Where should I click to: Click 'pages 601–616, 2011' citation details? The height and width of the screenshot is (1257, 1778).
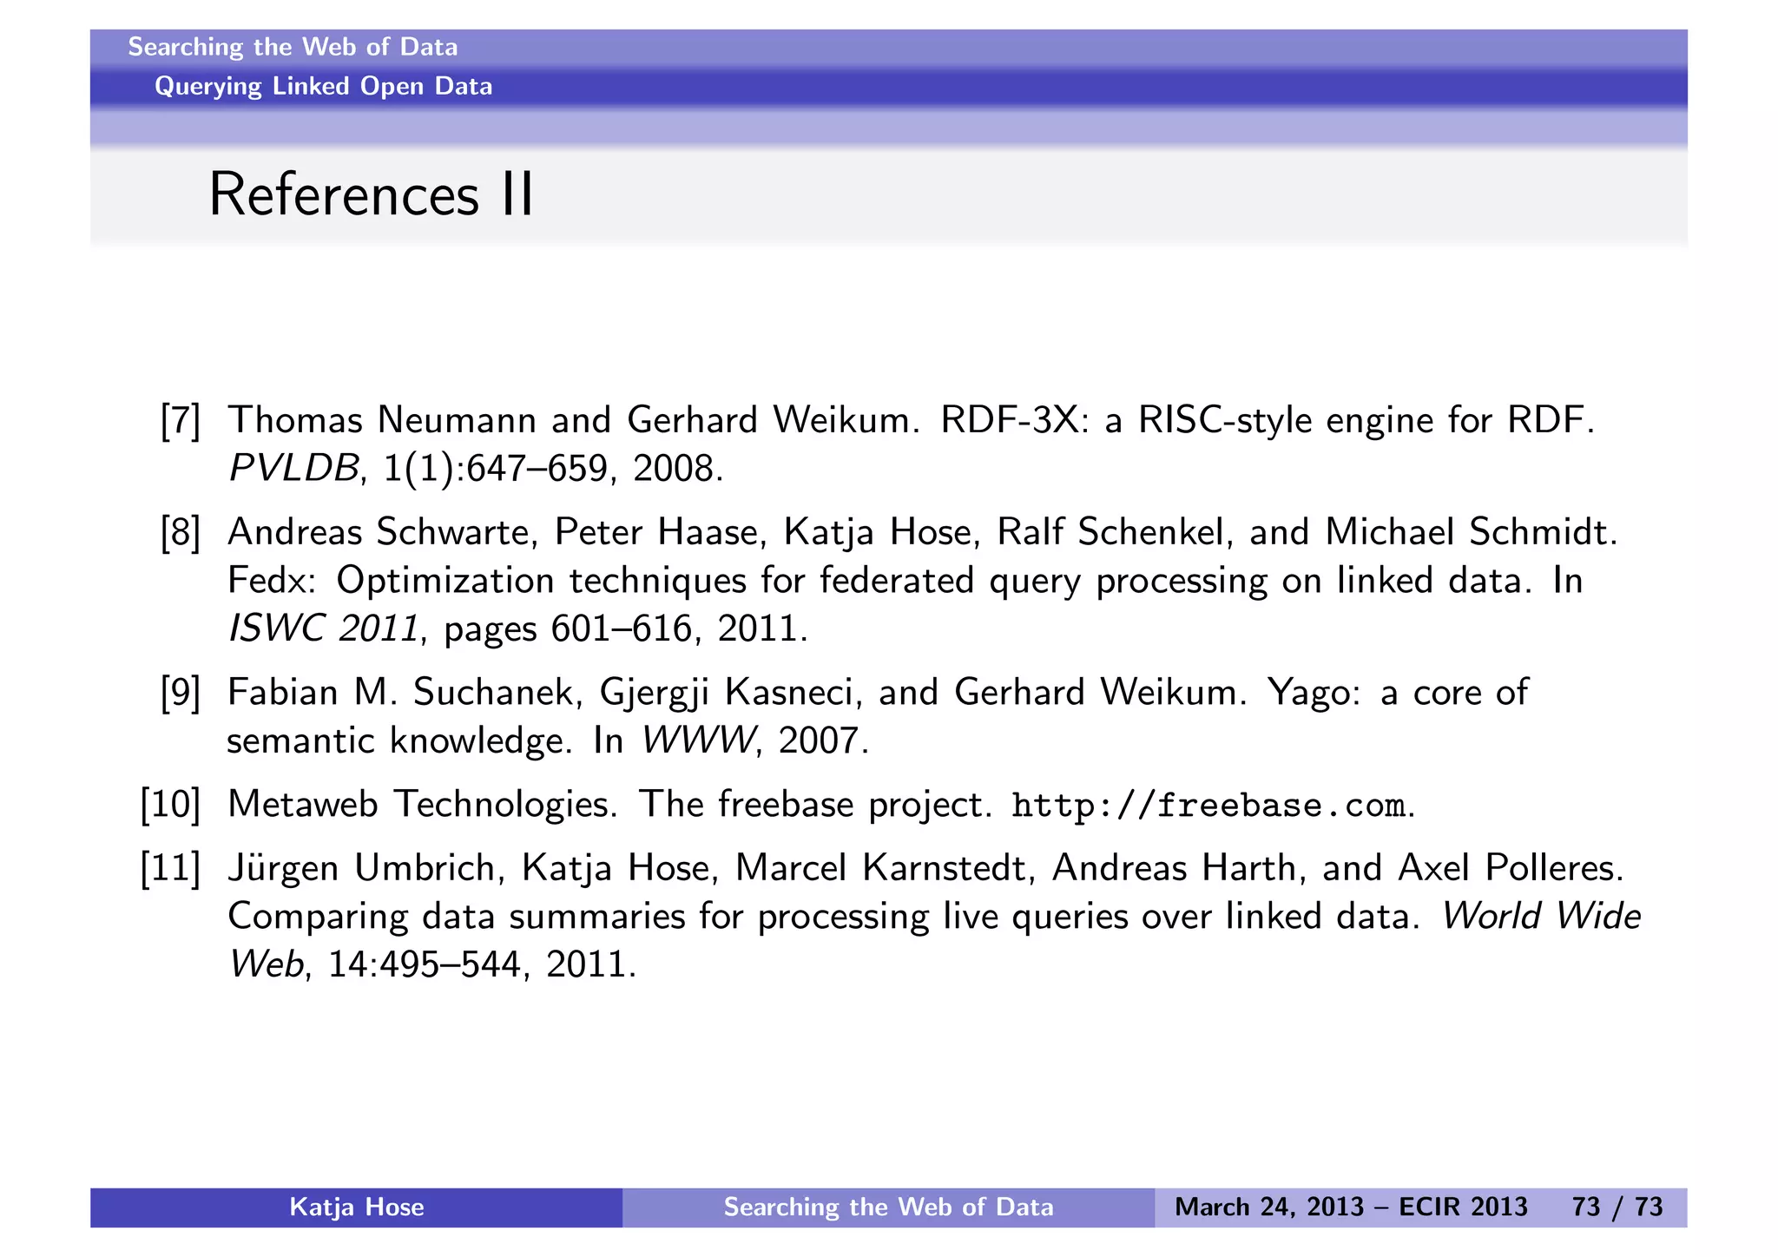pyautogui.click(x=626, y=629)
